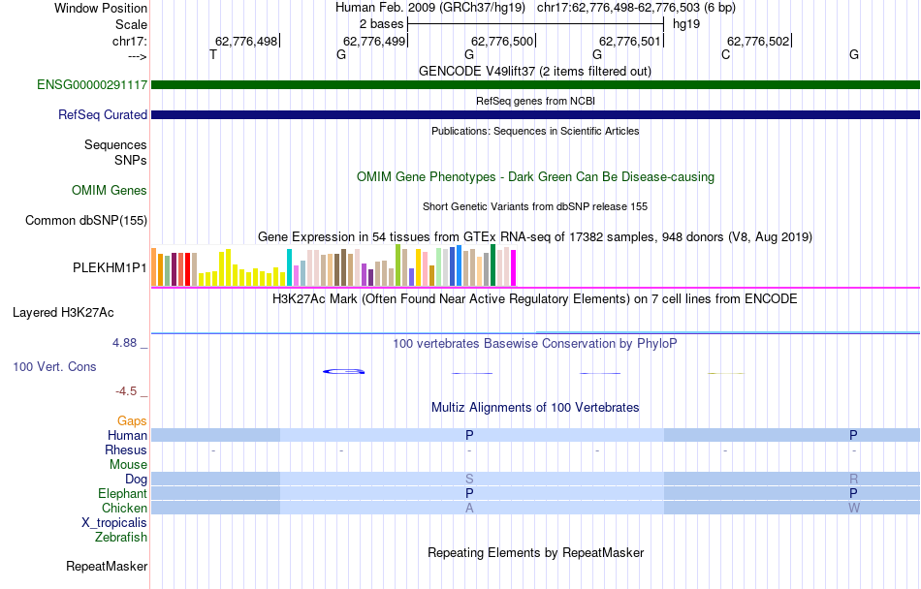The width and height of the screenshot is (921, 589).
Task: Click the Dog species row label
Action: click(137, 480)
